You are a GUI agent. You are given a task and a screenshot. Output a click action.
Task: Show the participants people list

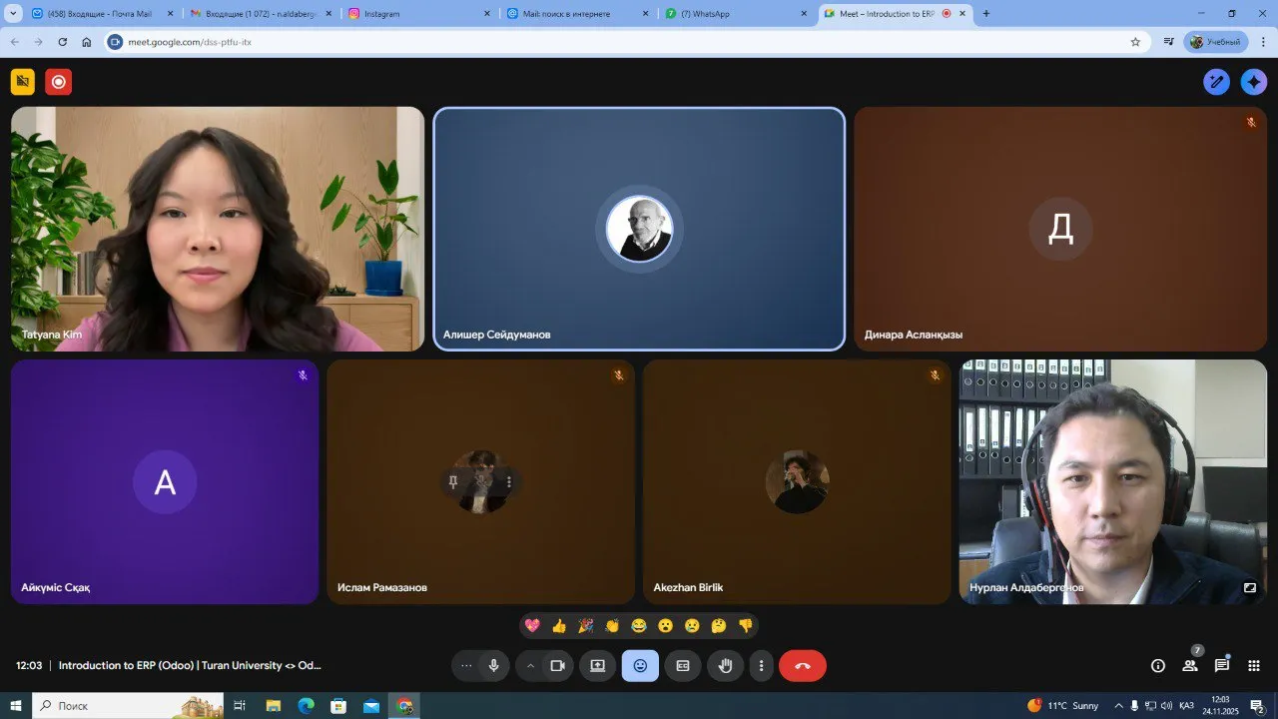pos(1190,666)
